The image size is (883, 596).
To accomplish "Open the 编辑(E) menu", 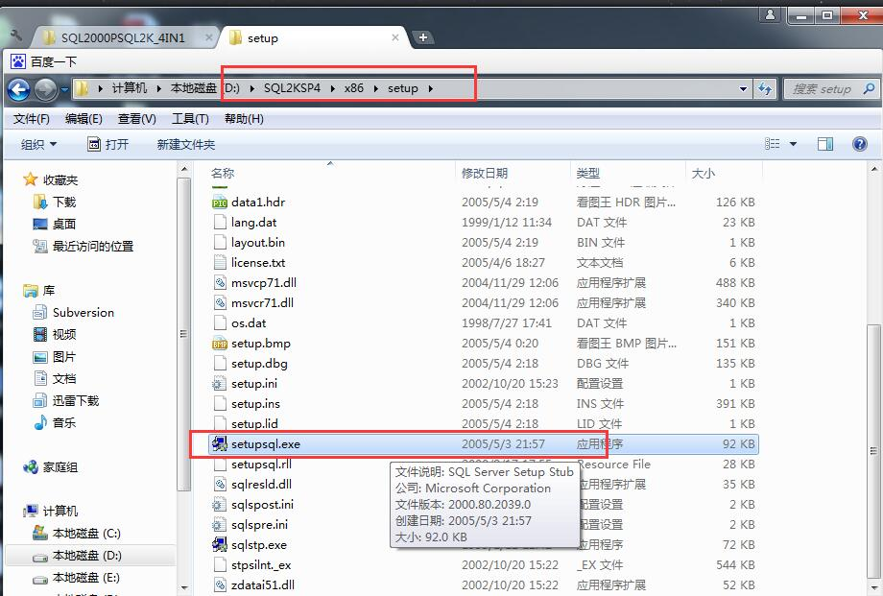I will 84,119.
